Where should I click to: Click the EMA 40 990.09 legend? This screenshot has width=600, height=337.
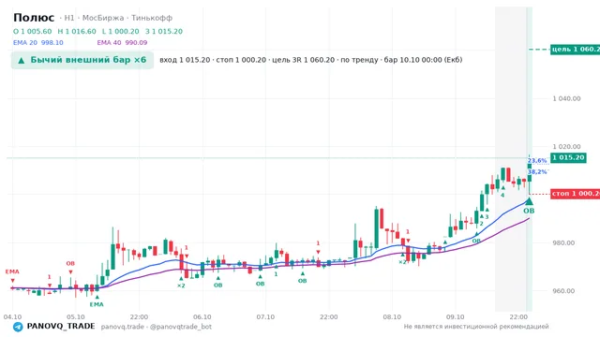[x=122, y=42]
